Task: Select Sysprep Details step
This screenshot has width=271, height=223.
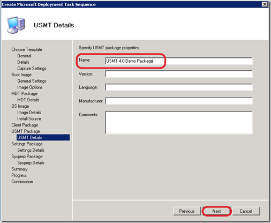Action: [x=31, y=162]
